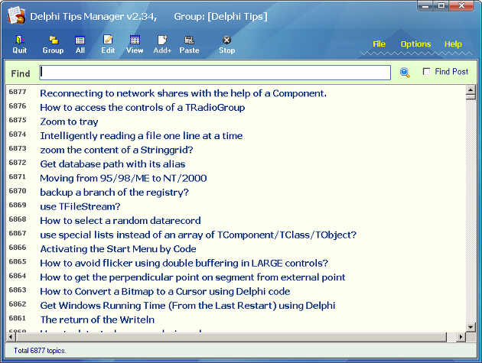Screen dimensions: 482x363
Task: Open the Group toolbar icon
Action: (54, 44)
